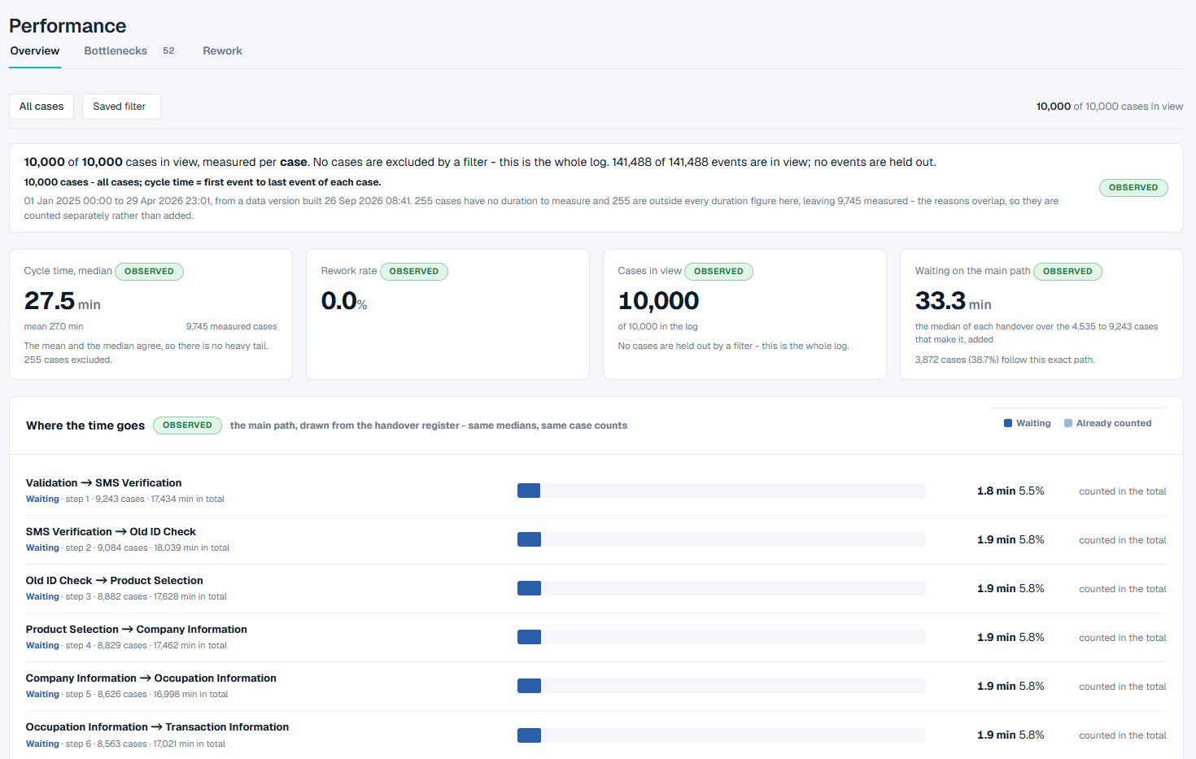This screenshot has width=1196, height=759.
Task: Click the Validation → SMS Verification waiting bar
Action: coord(529,491)
